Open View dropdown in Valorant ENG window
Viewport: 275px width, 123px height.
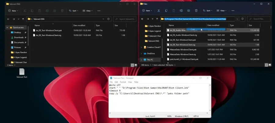(87, 11)
